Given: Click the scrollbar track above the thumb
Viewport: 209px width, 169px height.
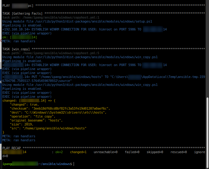Looking at the screenshot, I should tap(207, 49).
